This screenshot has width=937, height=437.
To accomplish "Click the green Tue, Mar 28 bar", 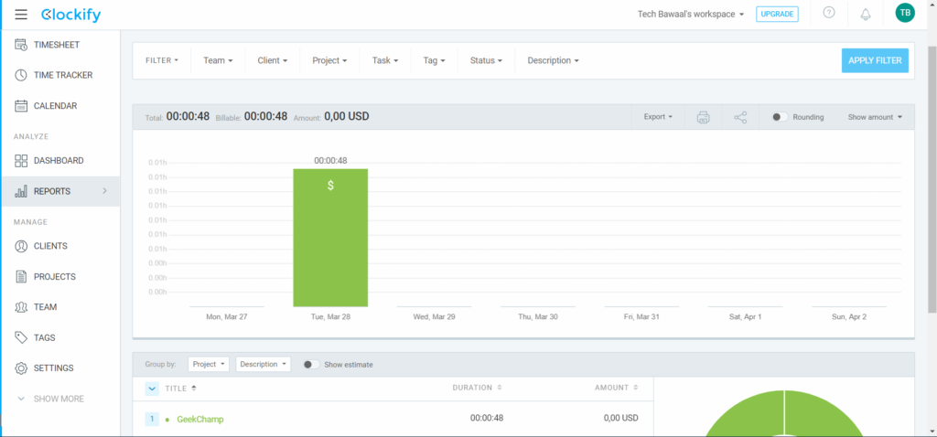I will tap(330, 238).
